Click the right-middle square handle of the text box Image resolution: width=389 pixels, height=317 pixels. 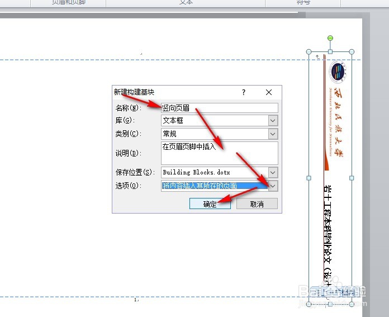point(352,178)
